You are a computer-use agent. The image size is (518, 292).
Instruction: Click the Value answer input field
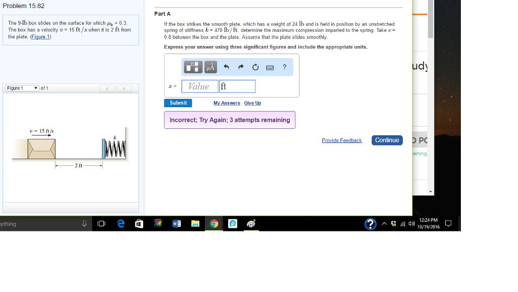199,86
